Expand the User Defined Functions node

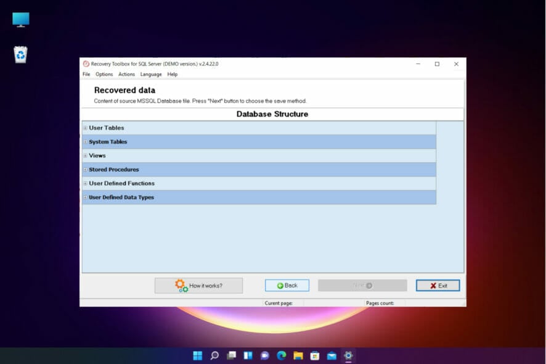[84, 183]
